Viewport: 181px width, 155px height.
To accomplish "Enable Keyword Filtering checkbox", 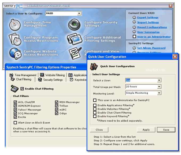I will (95, 116).
